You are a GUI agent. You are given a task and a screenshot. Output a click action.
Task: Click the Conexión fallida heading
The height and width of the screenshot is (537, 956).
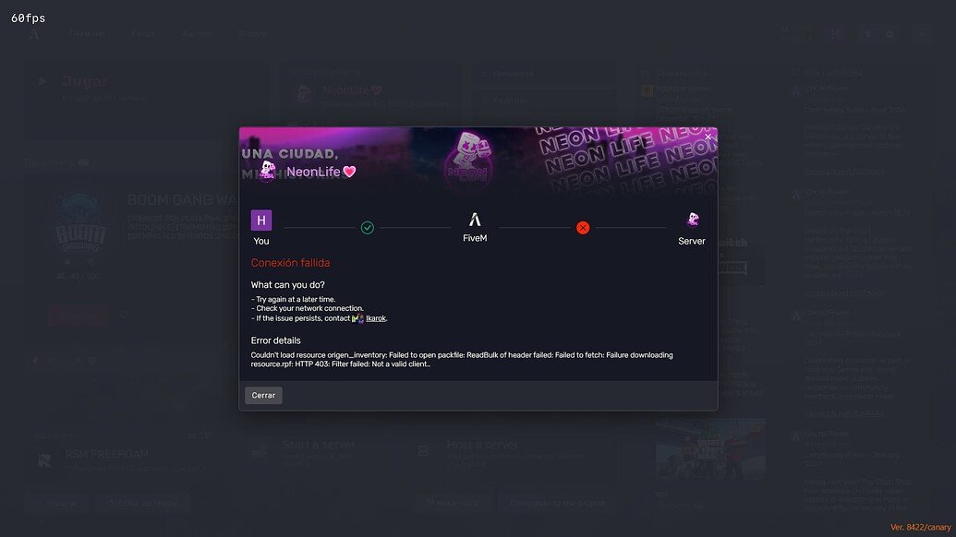(290, 263)
